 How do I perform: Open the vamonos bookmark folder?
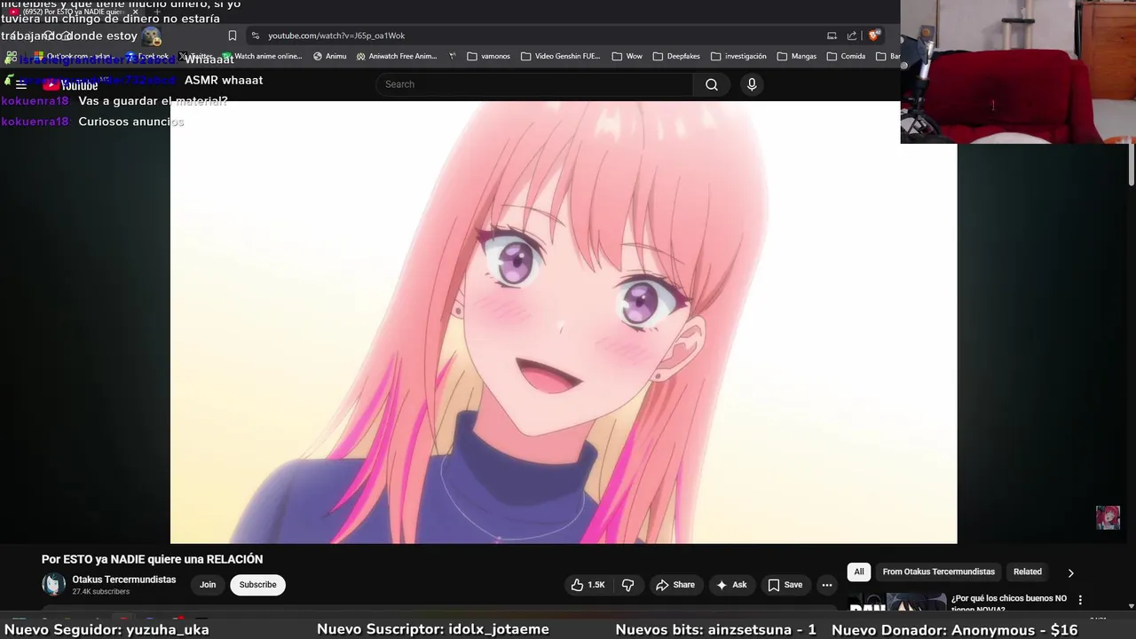pyautogui.click(x=488, y=56)
